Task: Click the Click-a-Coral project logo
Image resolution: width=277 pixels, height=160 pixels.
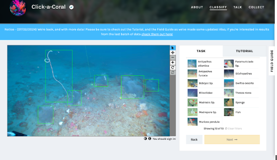Action: pos(18,7)
